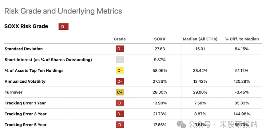The height and width of the screenshot is (135, 266).
Task: Select the Short Interest row label
Action: [x=48, y=60]
